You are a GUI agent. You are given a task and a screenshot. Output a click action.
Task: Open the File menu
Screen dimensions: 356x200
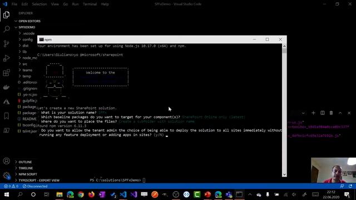(x=14, y=4)
